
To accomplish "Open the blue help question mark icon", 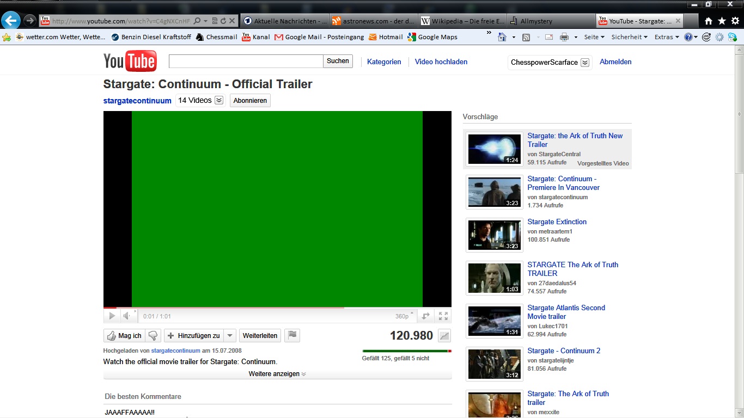I will [688, 37].
